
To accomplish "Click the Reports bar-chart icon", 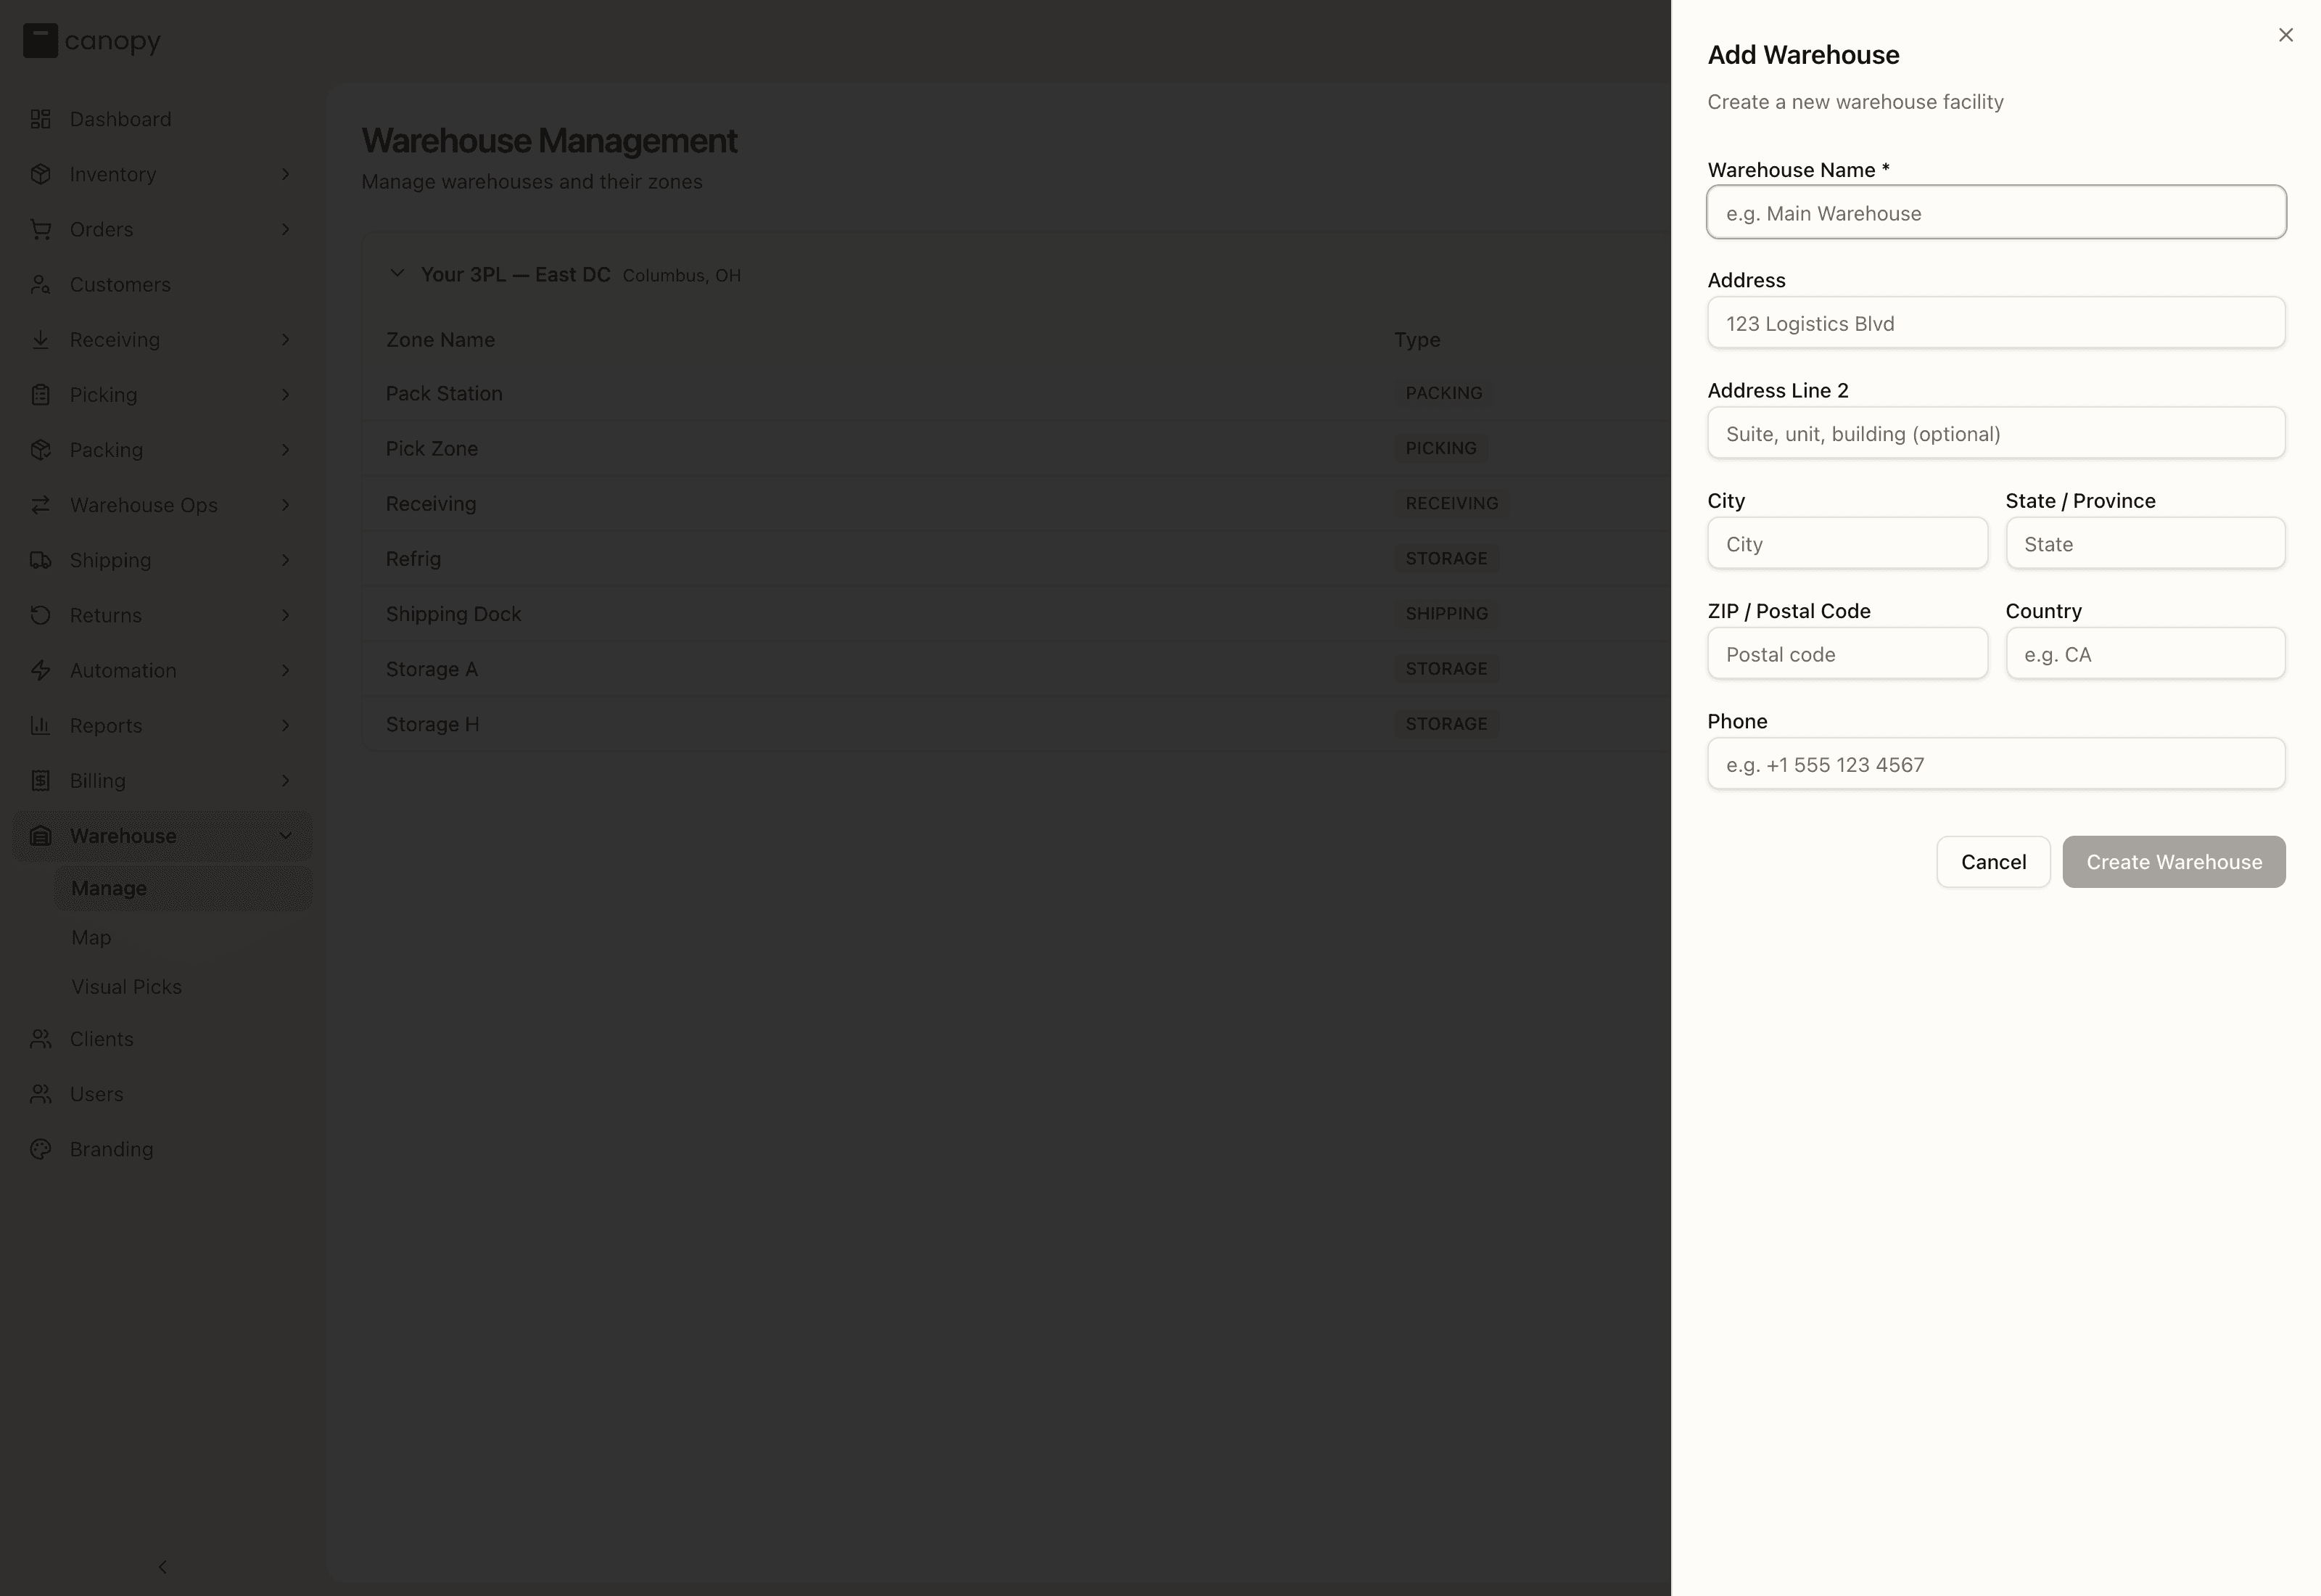I will pos(40,725).
